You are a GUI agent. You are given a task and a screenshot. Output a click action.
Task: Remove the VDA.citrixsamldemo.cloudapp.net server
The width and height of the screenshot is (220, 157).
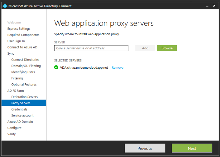tap(117, 68)
